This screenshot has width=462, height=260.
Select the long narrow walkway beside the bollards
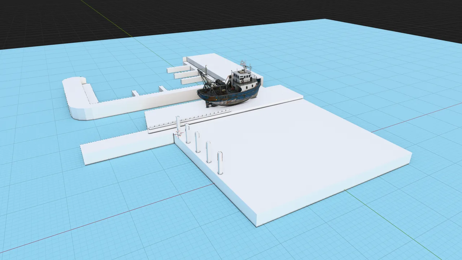click(127, 147)
